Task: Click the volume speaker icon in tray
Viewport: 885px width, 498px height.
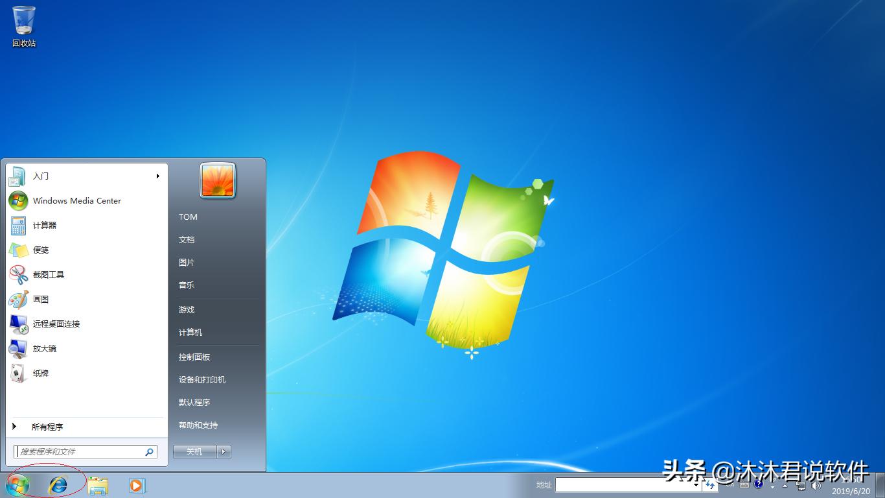Action: coord(816,486)
